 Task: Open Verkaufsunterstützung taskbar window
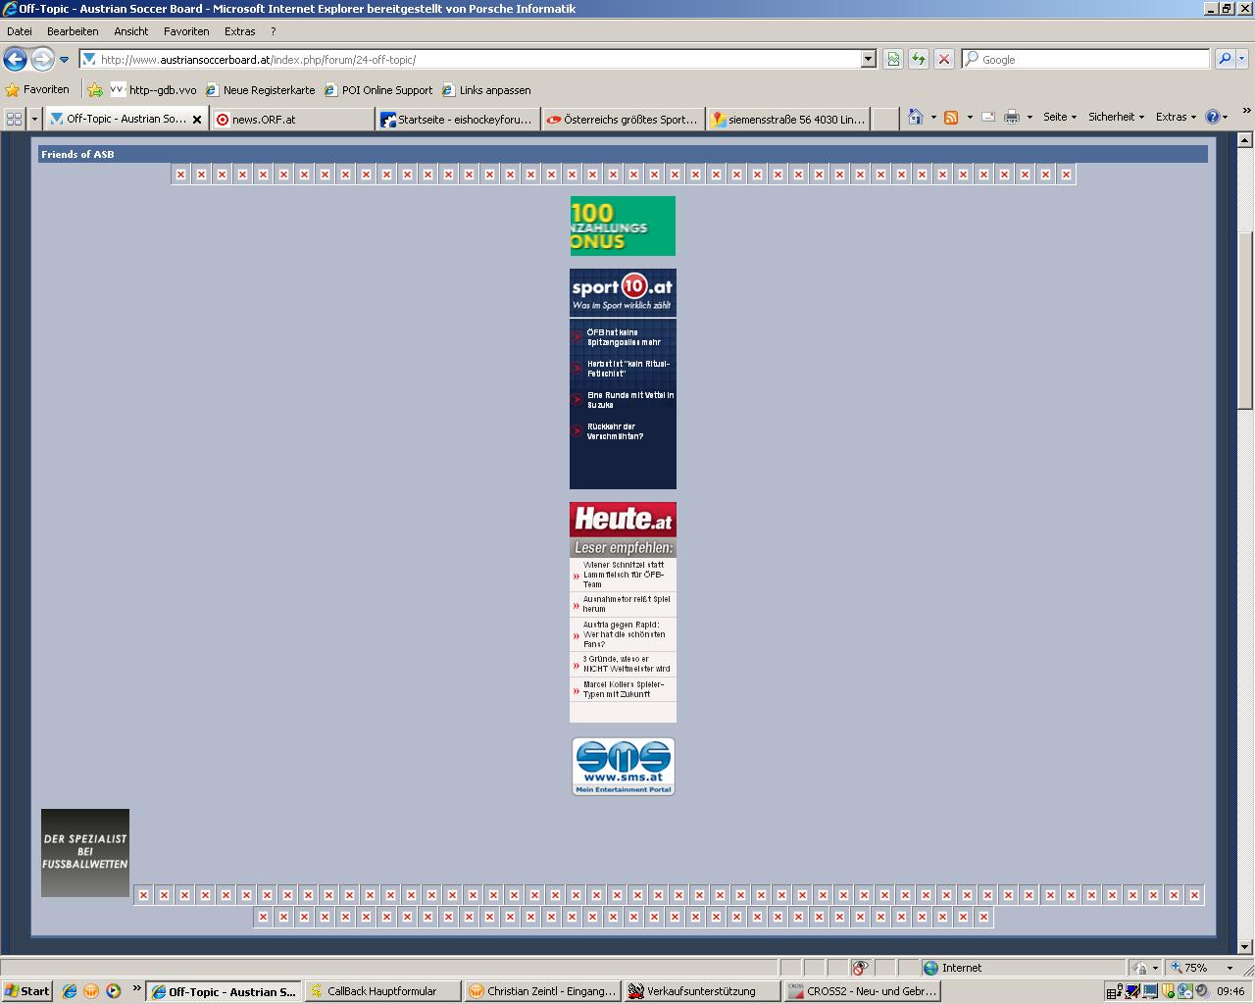(x=703, y=991)
